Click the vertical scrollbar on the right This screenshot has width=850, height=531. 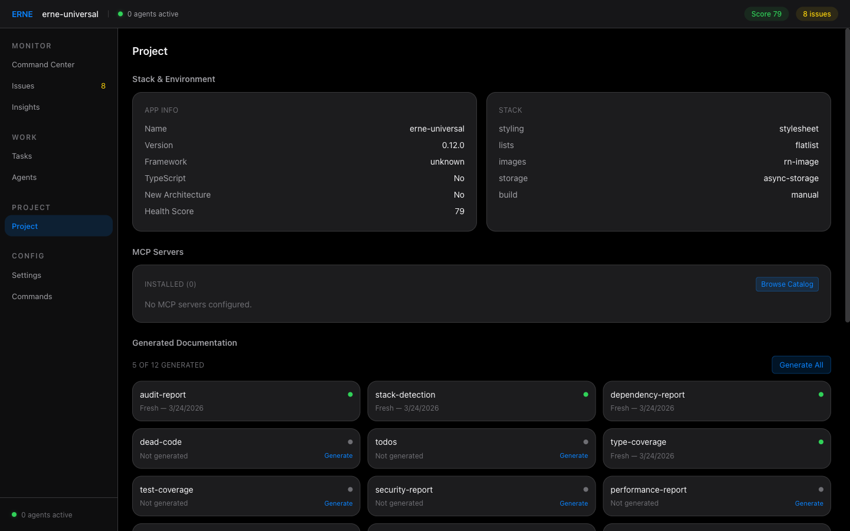(x=847, y=177)
